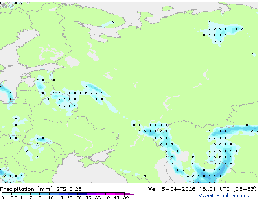Screen dimensions: 258x199
Task: Pick the 20–25 mm legend swatch
Action: [73, 194]
